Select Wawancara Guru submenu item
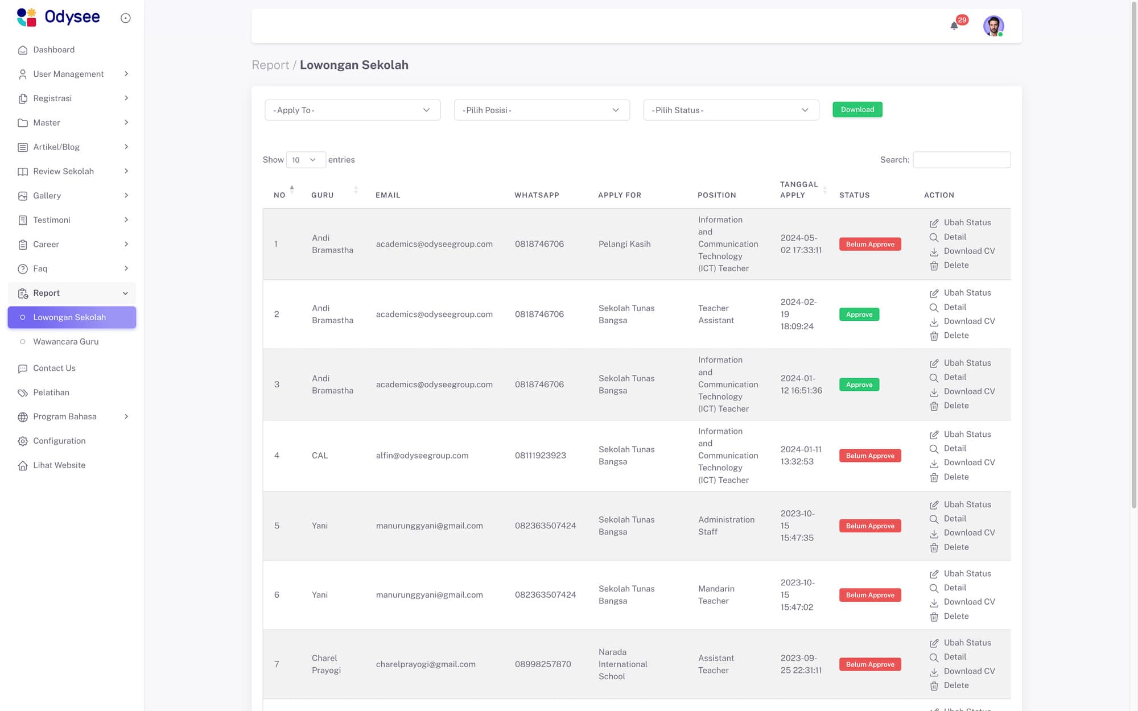 pyautogui.click(x=66, y=342)
